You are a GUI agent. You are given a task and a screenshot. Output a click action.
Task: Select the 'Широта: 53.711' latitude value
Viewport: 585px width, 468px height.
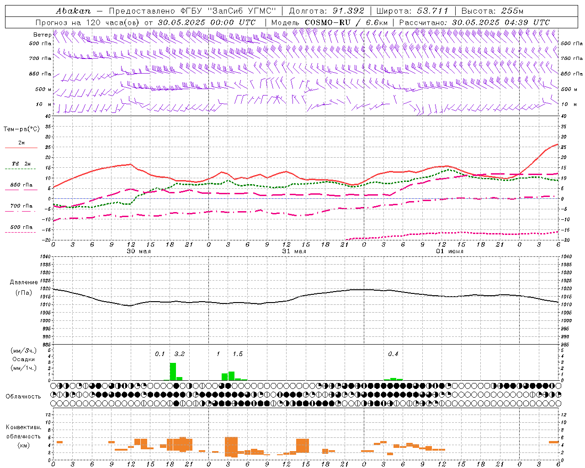412,11
